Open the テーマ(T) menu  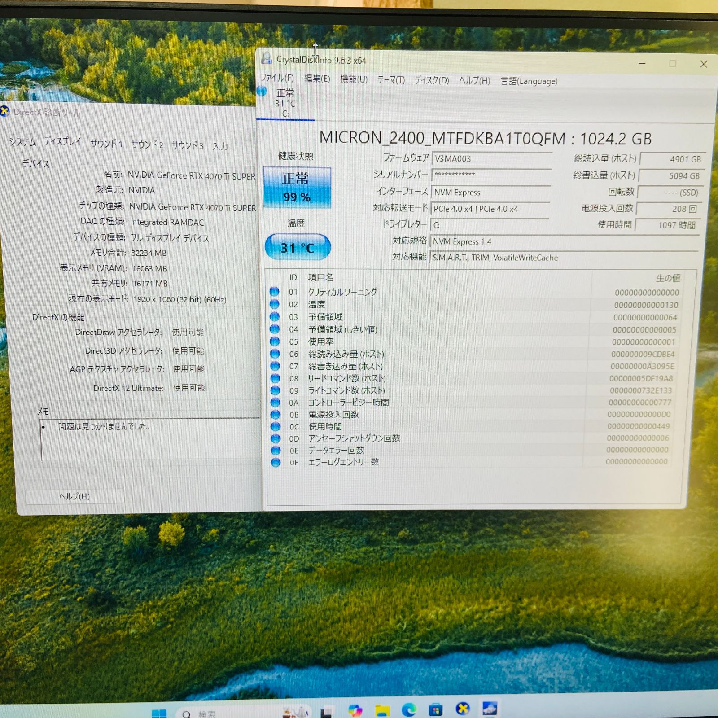click(391, 80)
